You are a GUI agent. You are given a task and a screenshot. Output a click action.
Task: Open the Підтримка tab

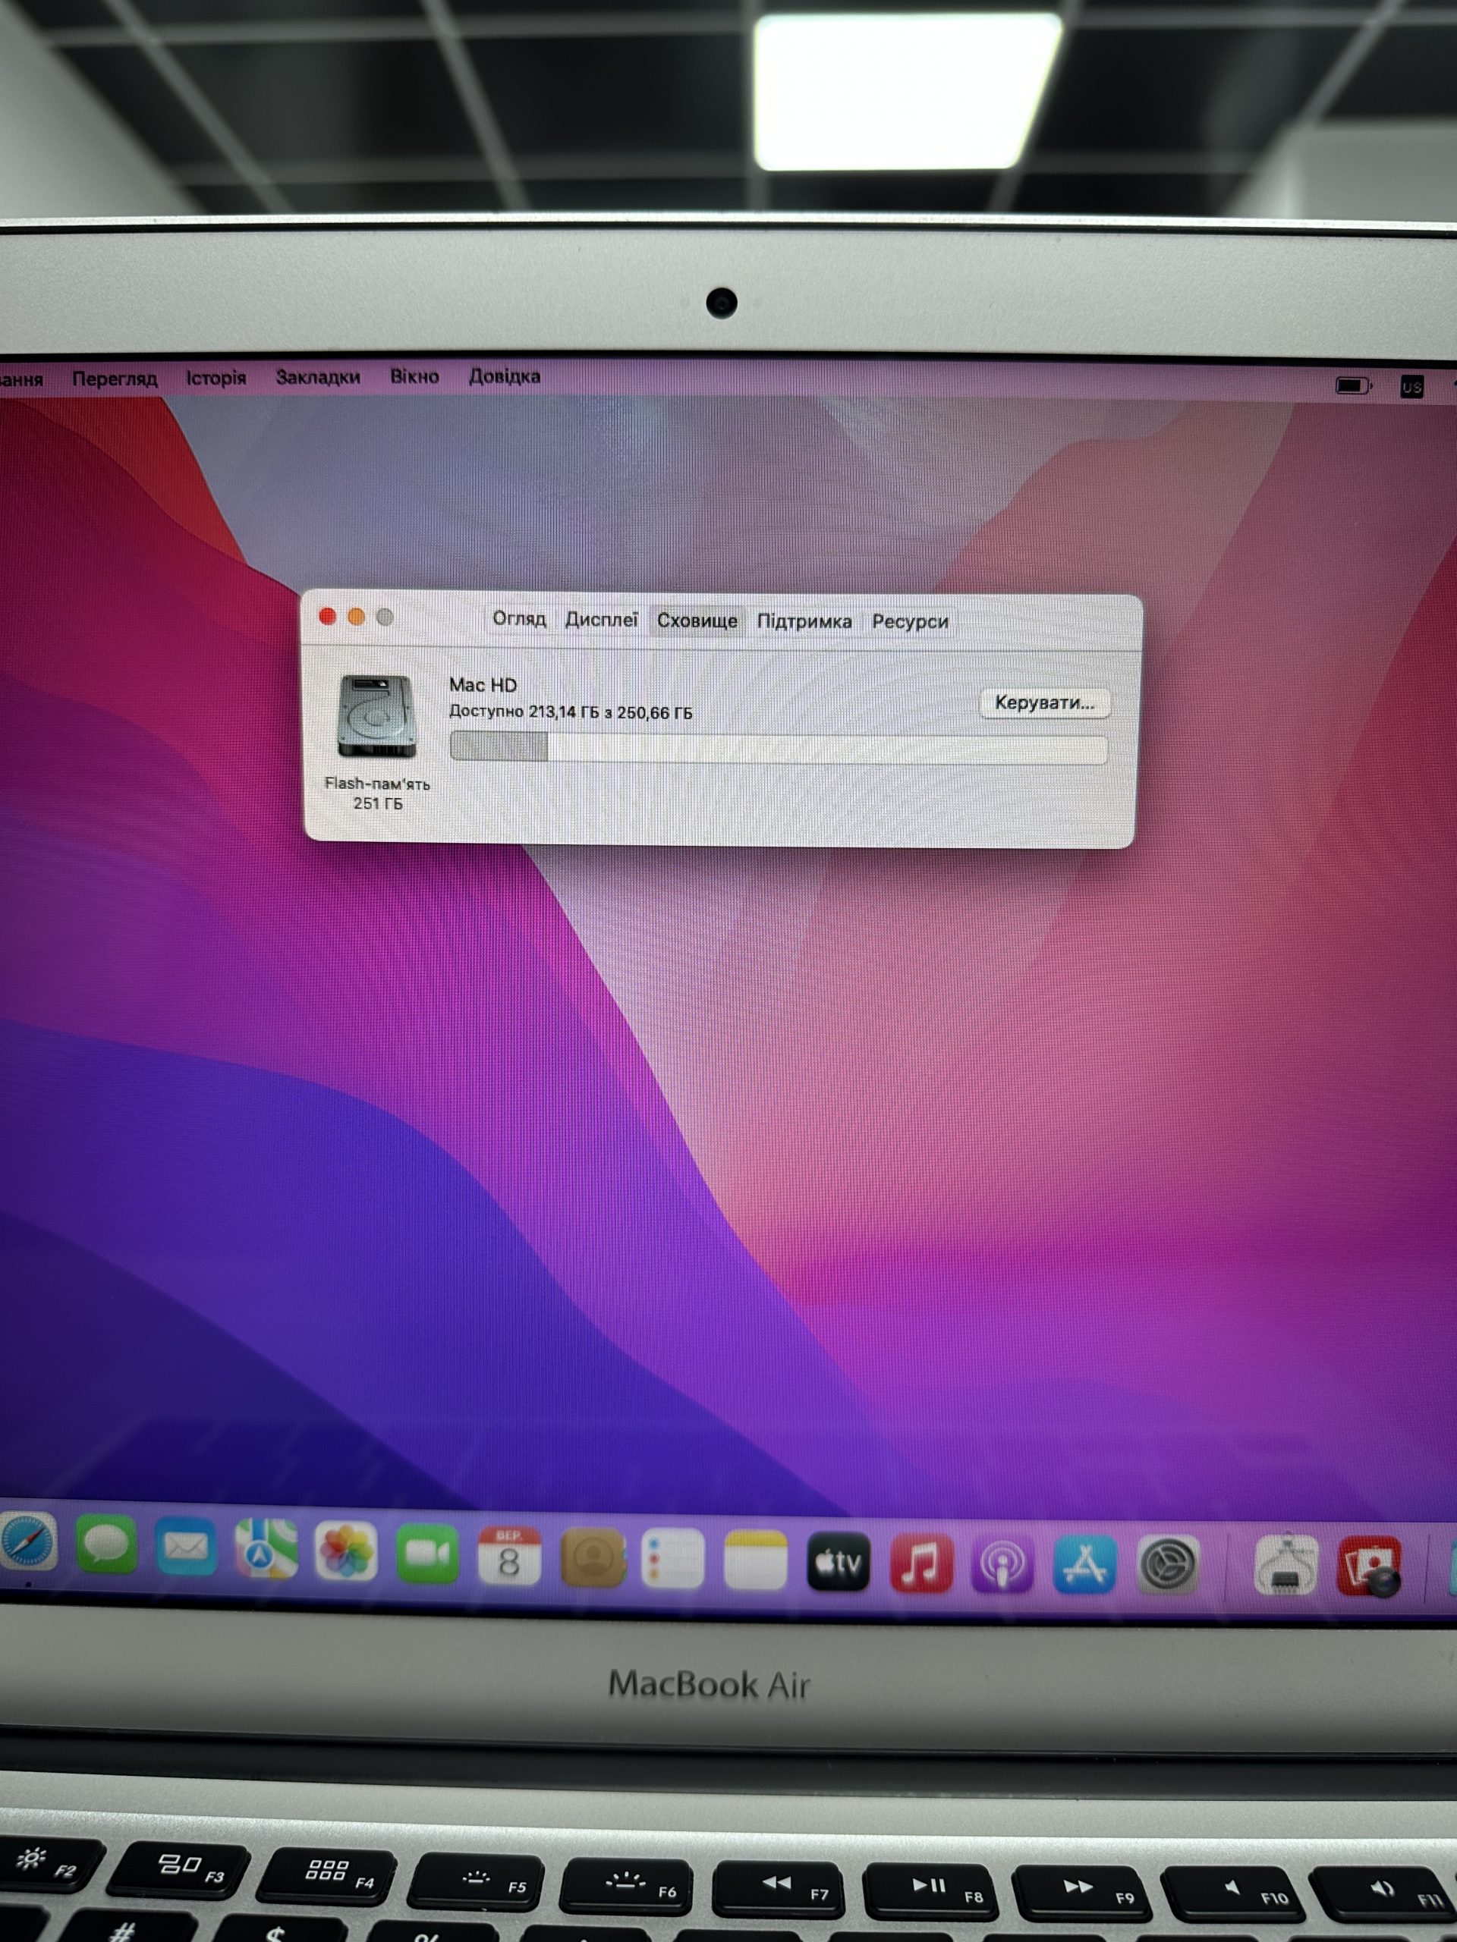(x=804, y=621)
